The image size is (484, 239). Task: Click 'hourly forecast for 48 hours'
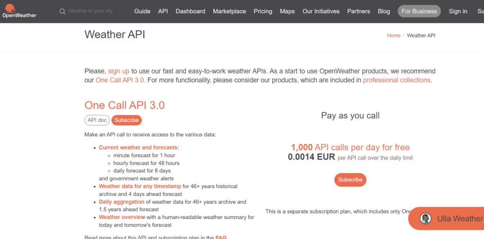coord(147,163)
